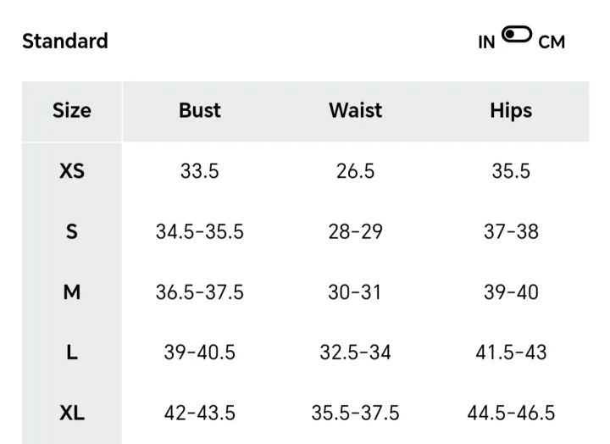The image size is (610, 444).
Task: Click the IN unit label
Action: tap(486, 42)
